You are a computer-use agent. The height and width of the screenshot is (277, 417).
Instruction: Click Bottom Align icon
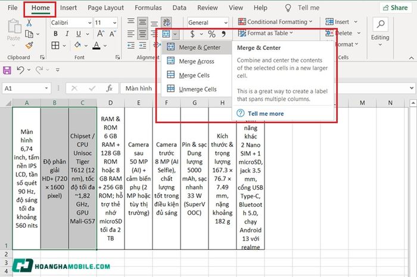(154, 23)
